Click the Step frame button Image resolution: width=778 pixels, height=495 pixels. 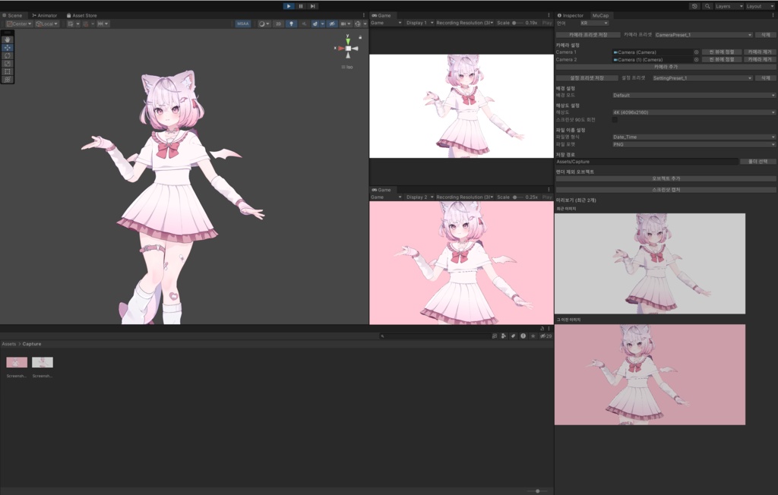[312, 6]
